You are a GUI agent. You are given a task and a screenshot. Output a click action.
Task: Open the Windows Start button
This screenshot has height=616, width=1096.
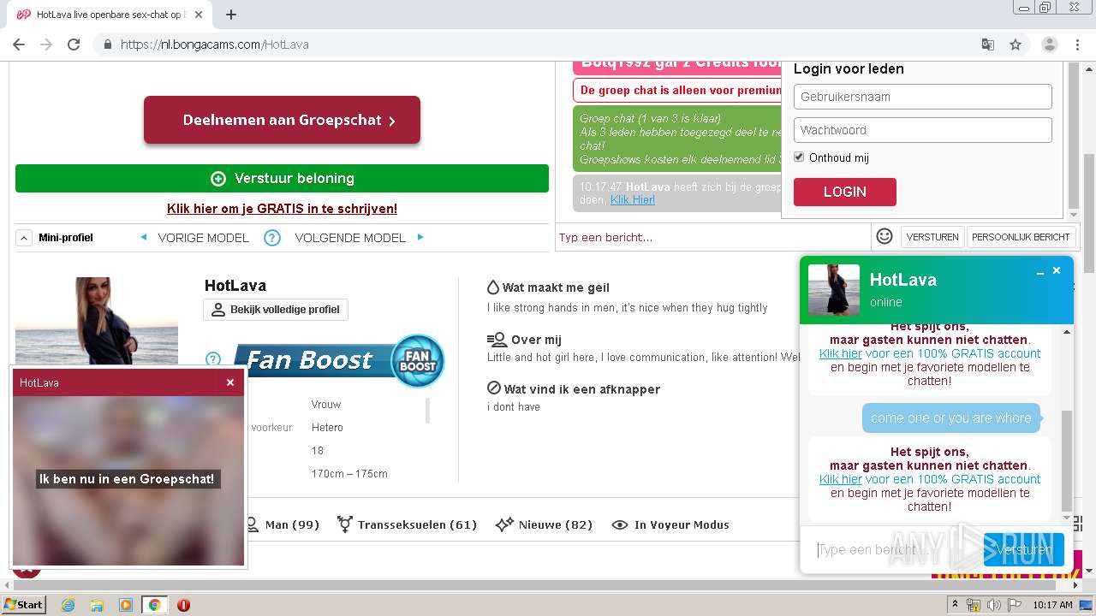23,605
